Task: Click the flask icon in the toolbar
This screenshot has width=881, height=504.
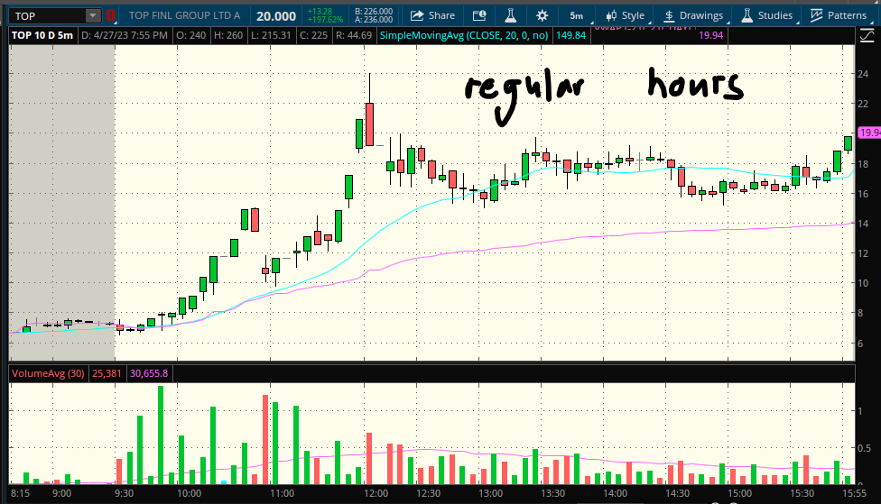Action: (510, 15)
